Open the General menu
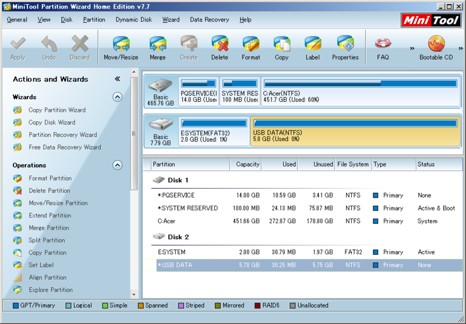 (x=17, y=20)
